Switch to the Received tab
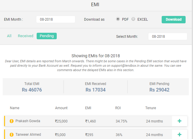The image size is (193, 139). click(25, 36)
